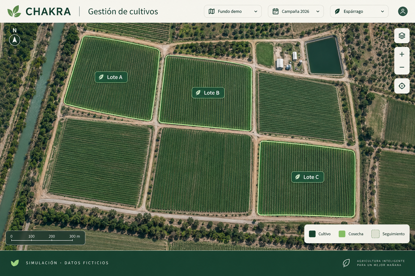This screenshot has height=276, width=415.
Task: Select the Lote C label
Action: (x=307, y=177)
